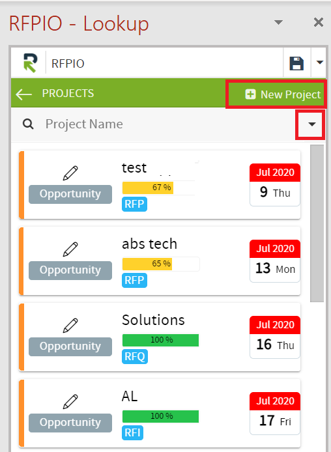
Task: Open the abs tech project name
Action: coord(149,244)
